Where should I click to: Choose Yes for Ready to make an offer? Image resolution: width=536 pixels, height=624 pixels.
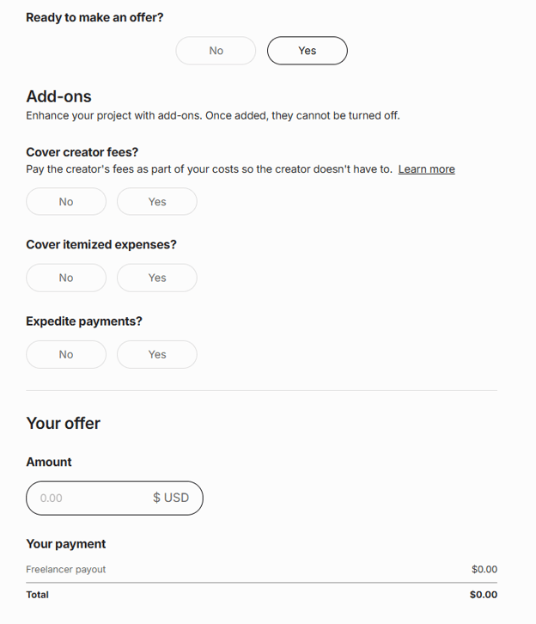click(307, 51)
